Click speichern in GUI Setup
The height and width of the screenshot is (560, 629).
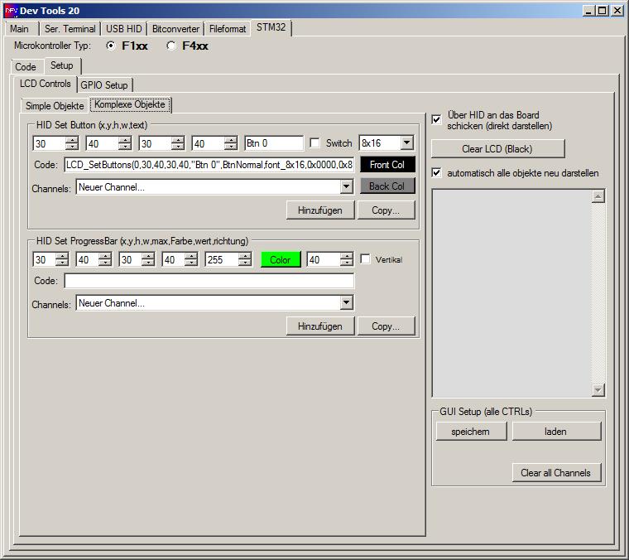[x=470, y=432]
